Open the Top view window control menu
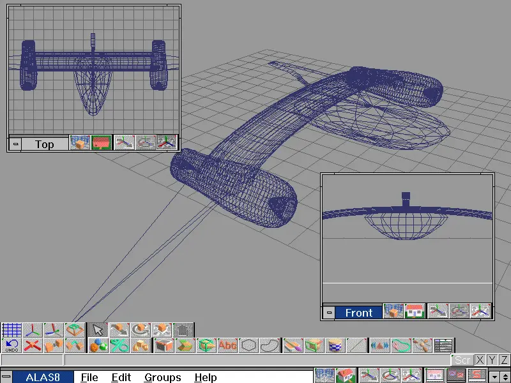 click(15, 144)
